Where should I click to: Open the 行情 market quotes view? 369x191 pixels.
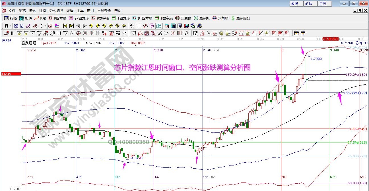[x=11, y=18]
